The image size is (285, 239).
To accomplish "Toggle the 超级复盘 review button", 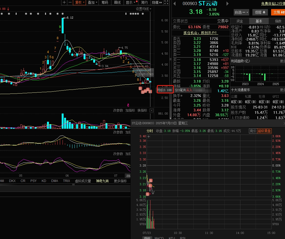I will [x=264, y=131].
